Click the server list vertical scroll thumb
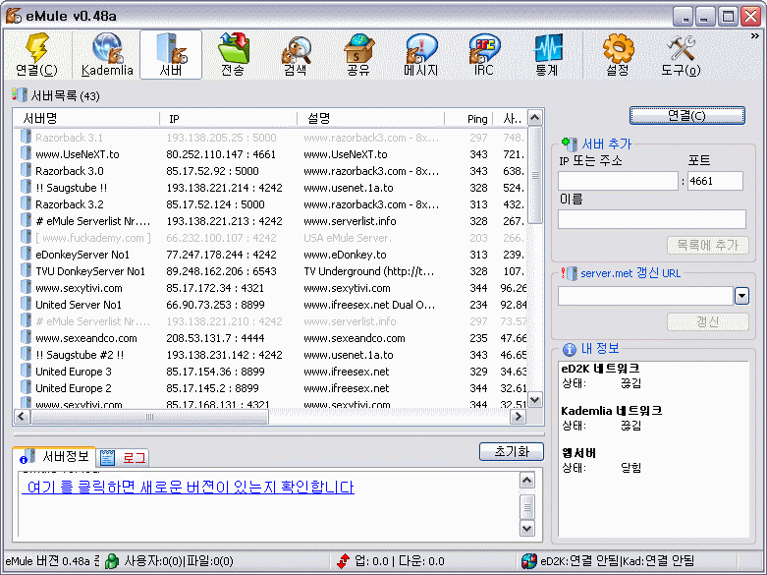 point(534,175)
